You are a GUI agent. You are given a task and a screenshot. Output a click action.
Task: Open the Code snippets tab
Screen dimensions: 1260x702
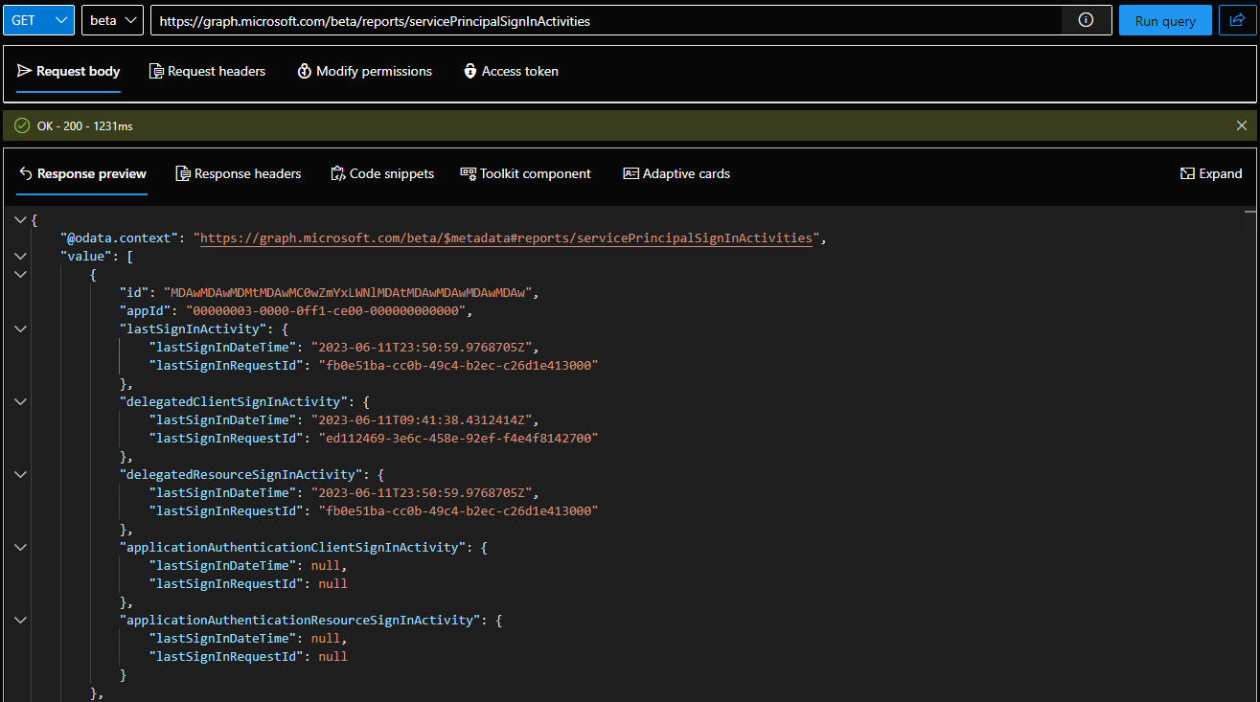click(x=382, y=173)
